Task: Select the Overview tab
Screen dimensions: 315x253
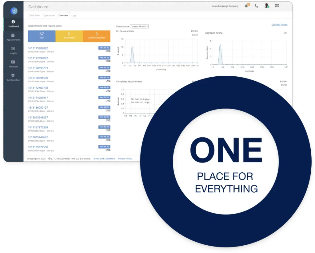Action: point(63,15)
